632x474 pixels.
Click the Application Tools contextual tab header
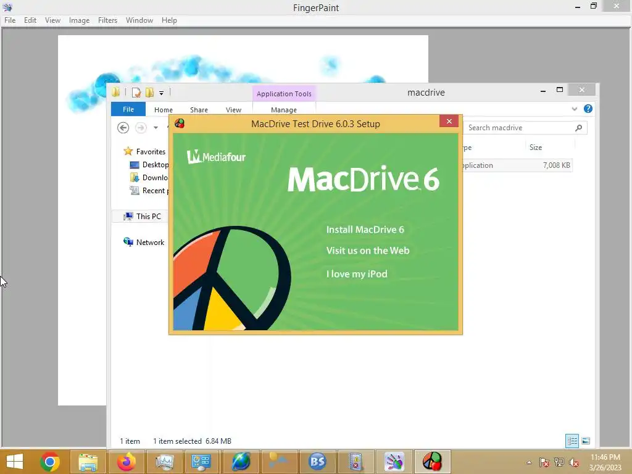point(284,94)
